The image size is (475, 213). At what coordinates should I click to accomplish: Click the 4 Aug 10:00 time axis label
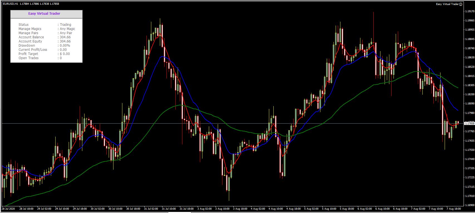pyautogui.click(x=276, y=209)
